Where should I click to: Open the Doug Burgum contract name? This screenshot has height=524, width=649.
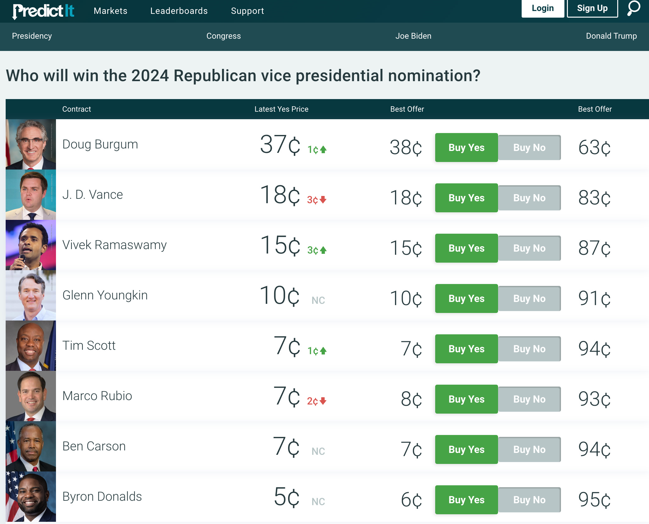(100, 144)
